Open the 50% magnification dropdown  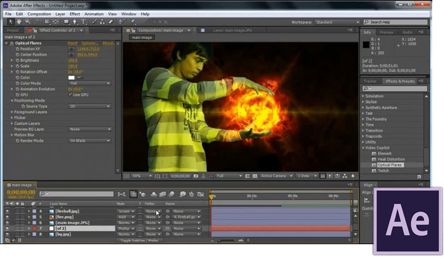(142, 176)
